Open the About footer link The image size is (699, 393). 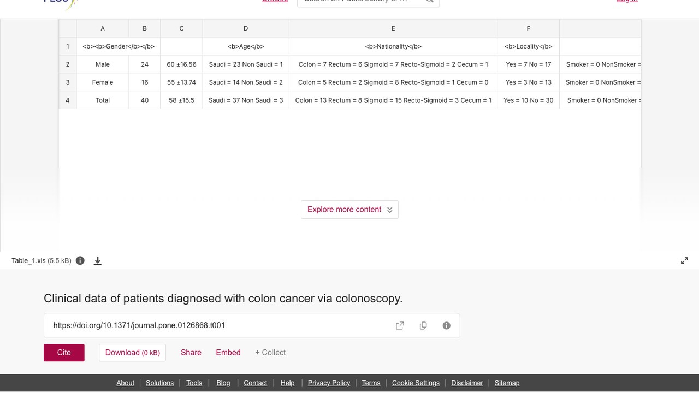tap(125, 383)
